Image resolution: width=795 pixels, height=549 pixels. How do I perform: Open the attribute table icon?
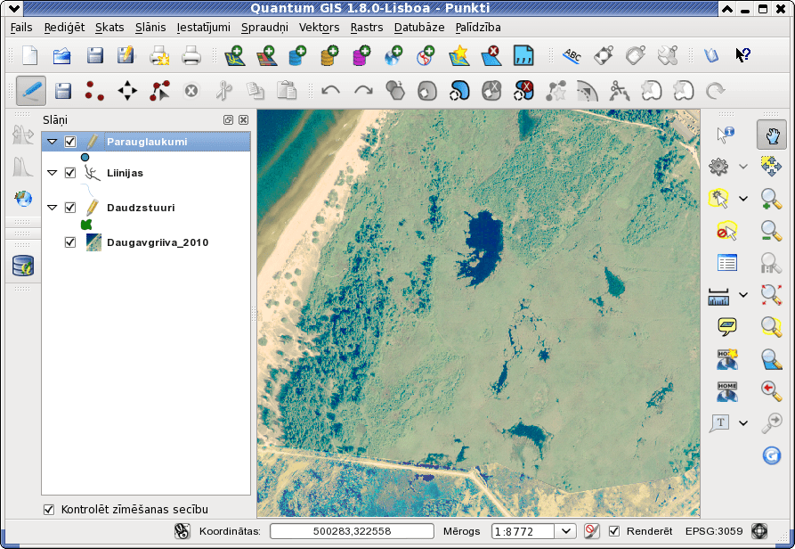727,263
